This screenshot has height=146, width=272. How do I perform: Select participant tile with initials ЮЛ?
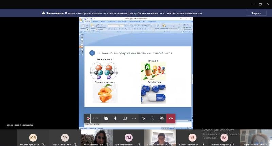[33, 137]
